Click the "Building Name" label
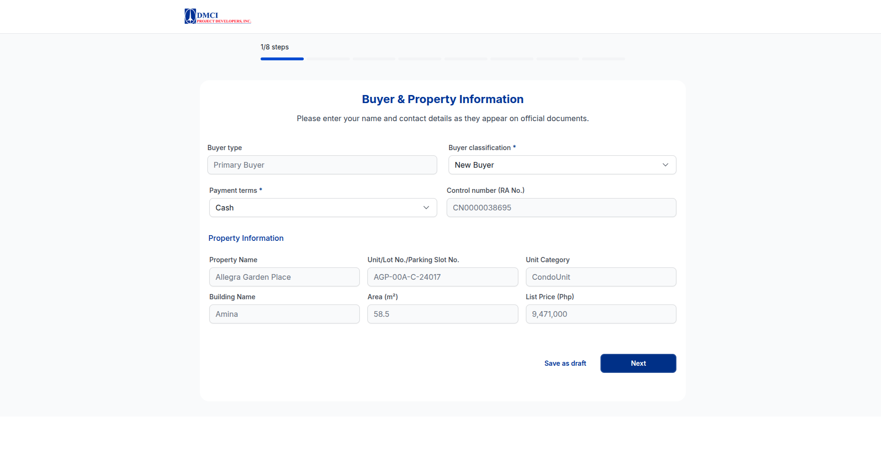Screen dimensions: 881x456 [232, 297]
